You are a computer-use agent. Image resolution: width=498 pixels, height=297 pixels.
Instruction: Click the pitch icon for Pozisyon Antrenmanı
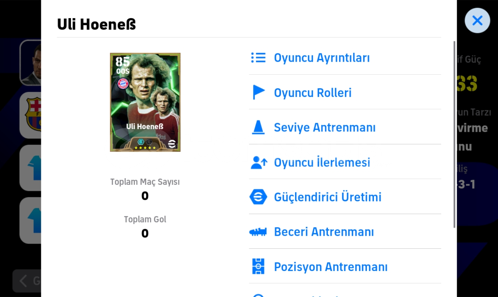tap(258, 267)
